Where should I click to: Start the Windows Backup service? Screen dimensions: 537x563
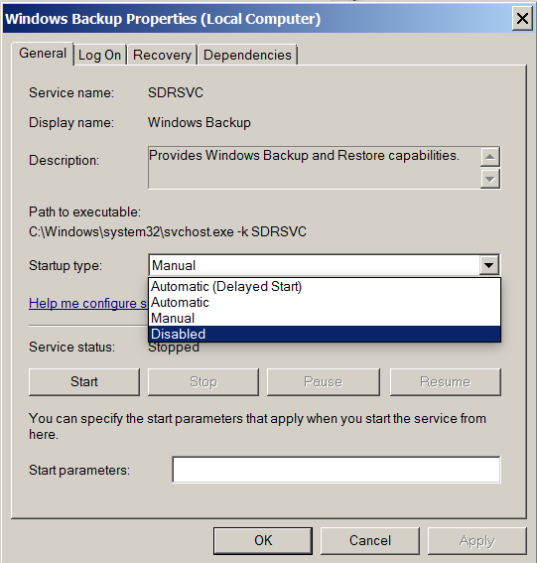pos(84,381)
